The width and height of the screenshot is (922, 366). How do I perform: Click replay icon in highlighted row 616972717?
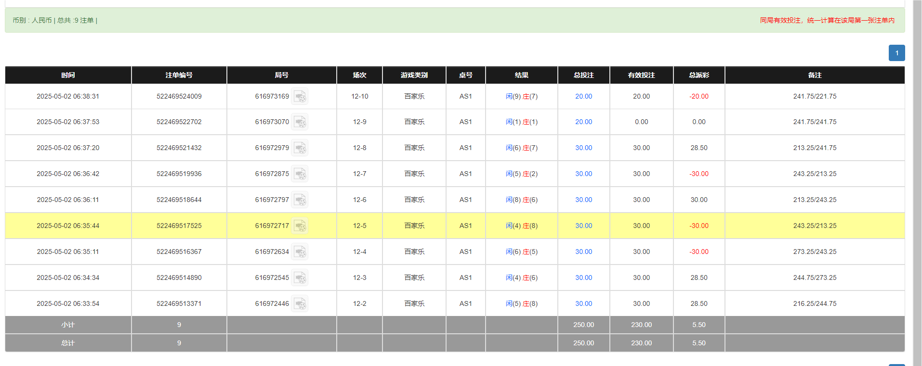(300, 226)
